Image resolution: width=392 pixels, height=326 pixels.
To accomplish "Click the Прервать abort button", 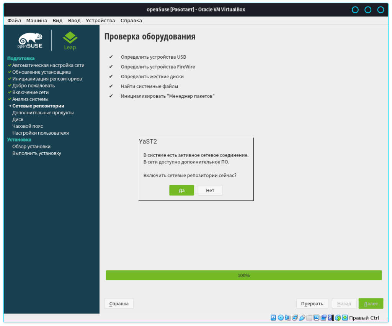I will click(x=312, y=303).
